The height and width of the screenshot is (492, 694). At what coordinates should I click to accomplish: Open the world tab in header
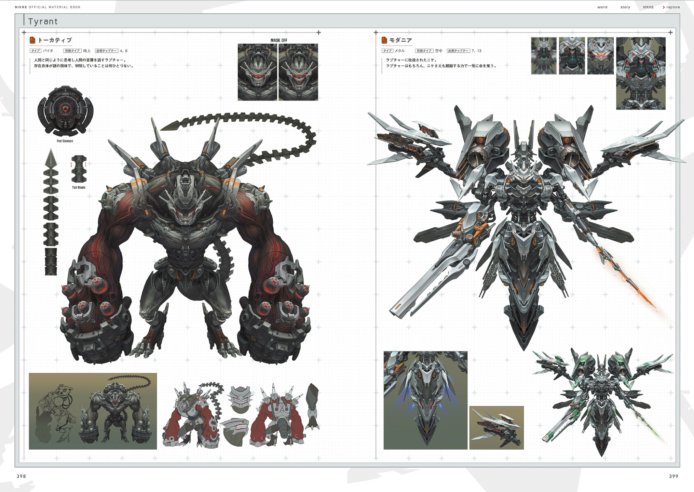coord(602,7)
